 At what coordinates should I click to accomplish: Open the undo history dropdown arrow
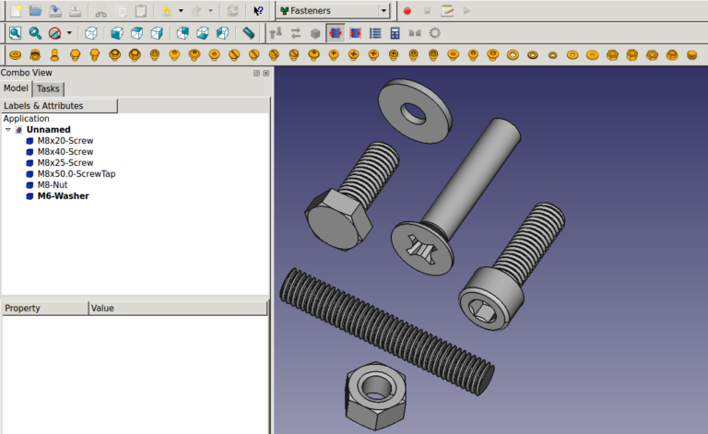(181, 10)
